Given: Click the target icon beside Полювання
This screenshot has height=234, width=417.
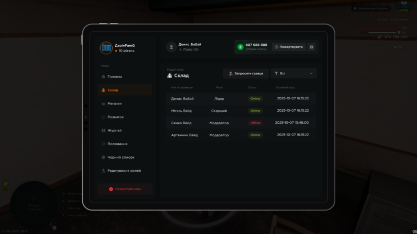Looking at the screenshot, I should point(103,144).
